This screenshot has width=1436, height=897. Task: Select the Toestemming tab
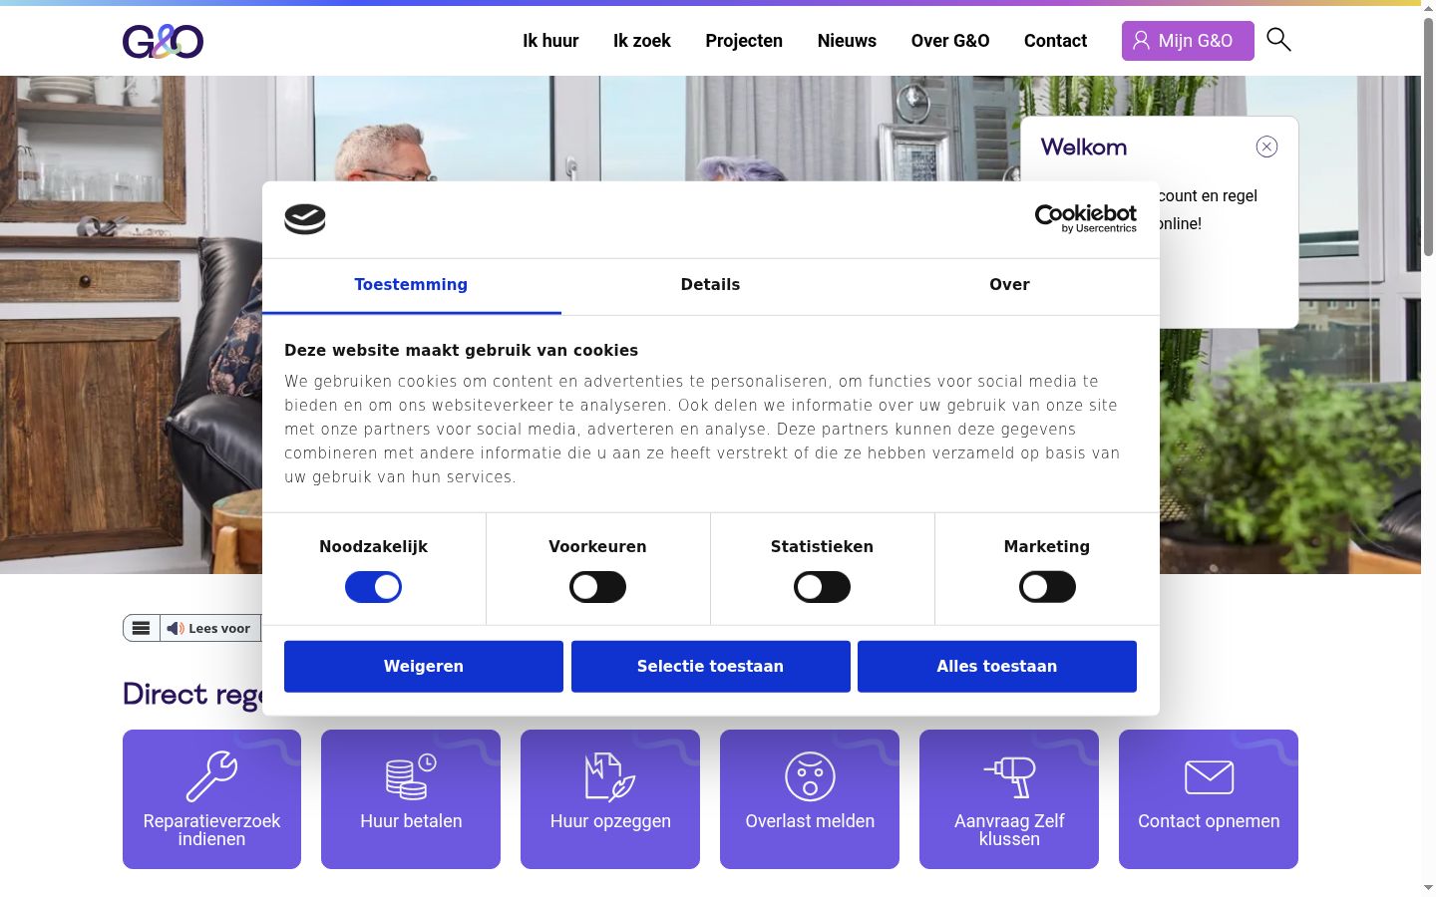pos(411,285)
